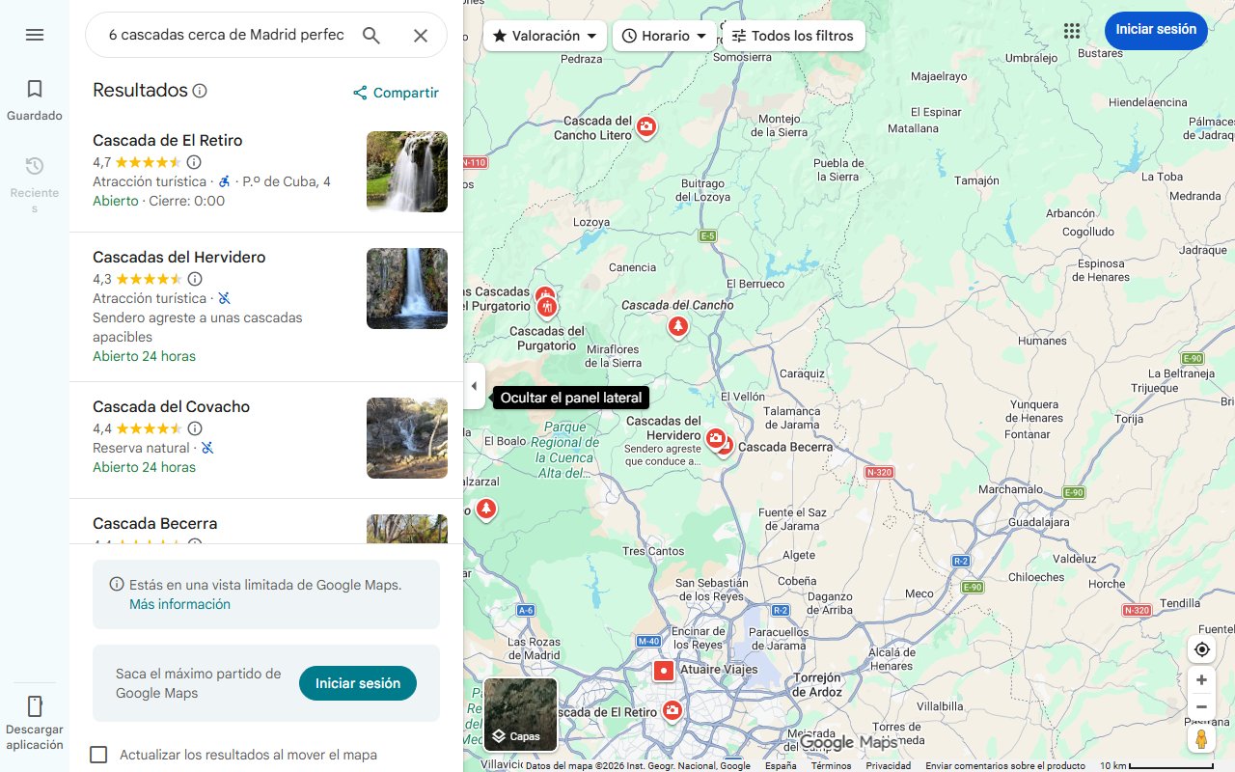The width and height of the screenshot is (1235, 772).
Task: Enable updating results when moving the map
Action: click(98, 755)
